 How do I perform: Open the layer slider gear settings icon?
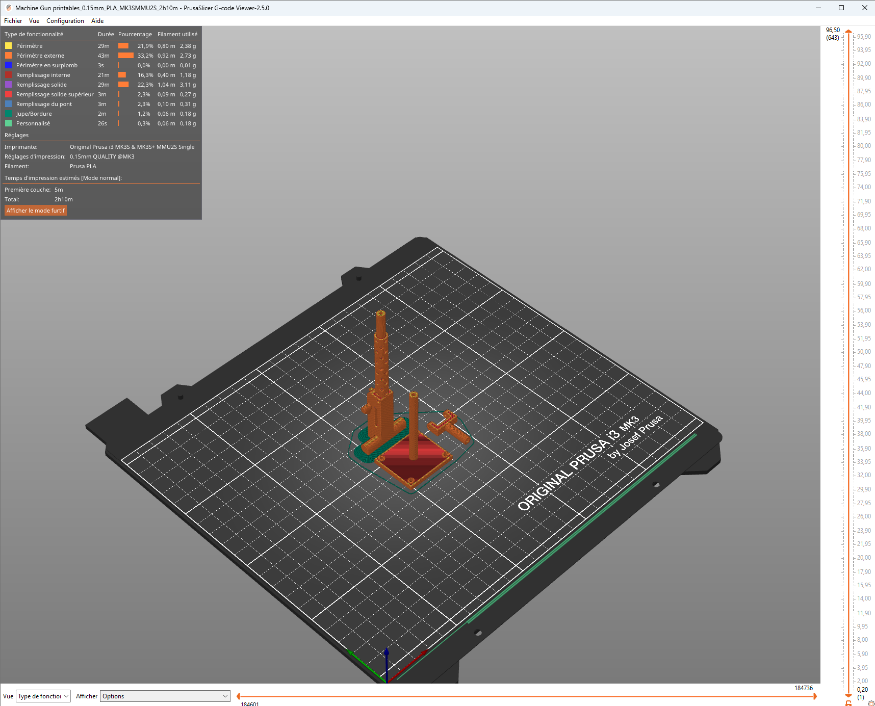tap(871, 703)
